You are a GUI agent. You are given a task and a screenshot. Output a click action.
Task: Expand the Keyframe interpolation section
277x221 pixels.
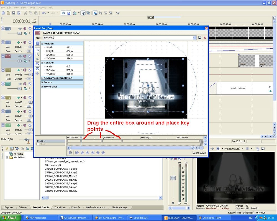coord(42,78)
